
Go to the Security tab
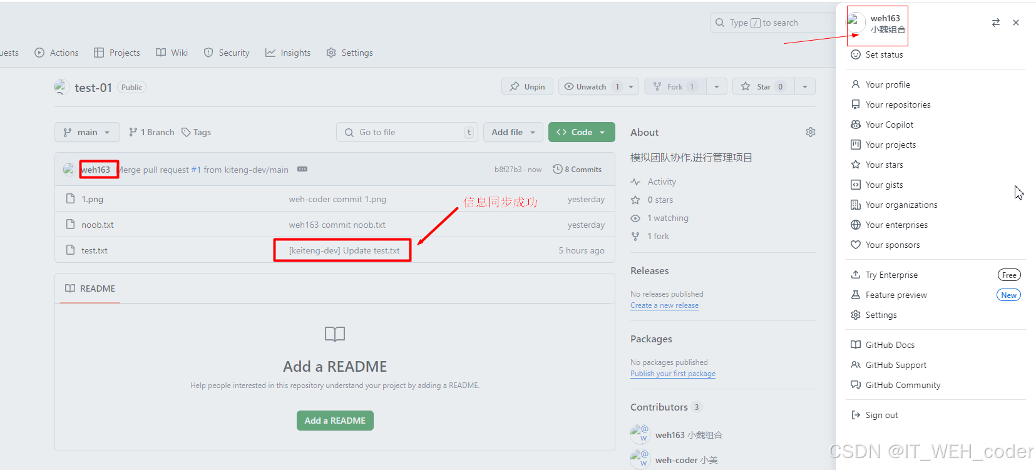click(x=227, y=53)
